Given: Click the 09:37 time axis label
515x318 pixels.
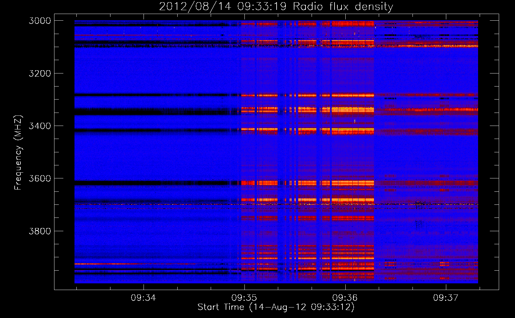Looking at the screenshot, I should pyautogui.click(x=446, y=298).
